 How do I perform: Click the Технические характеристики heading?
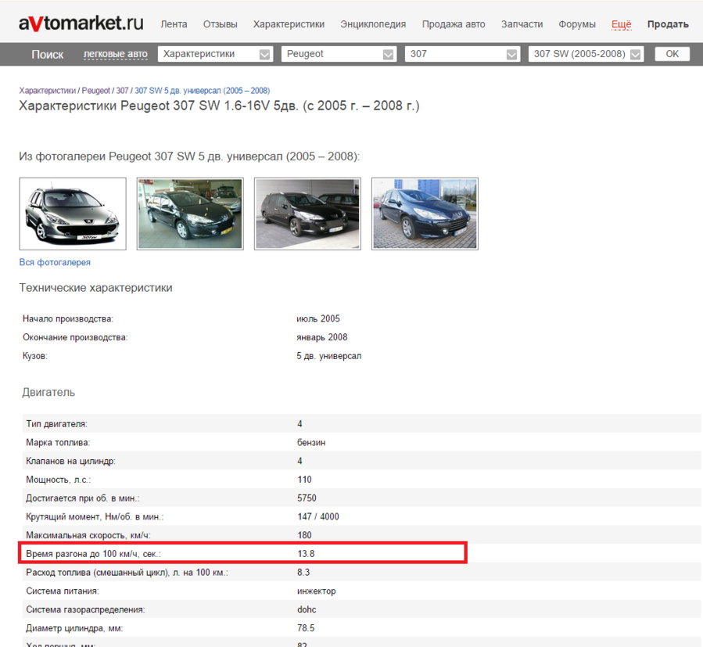pyautogui.click(x=95, y=288)
